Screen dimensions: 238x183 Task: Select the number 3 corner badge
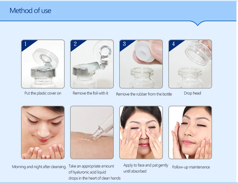[x=126, y=44]
